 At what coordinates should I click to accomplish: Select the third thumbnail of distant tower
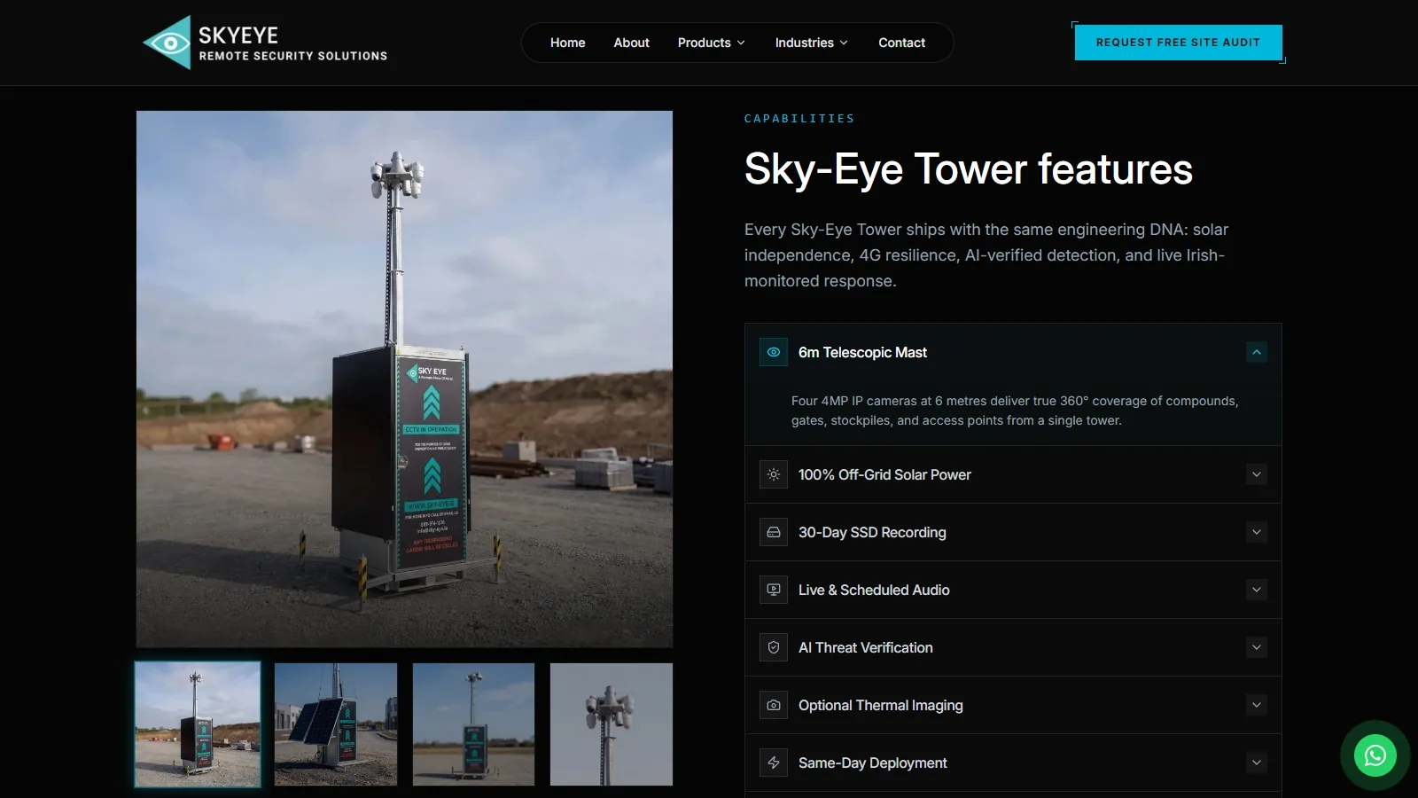pos(473,724)
